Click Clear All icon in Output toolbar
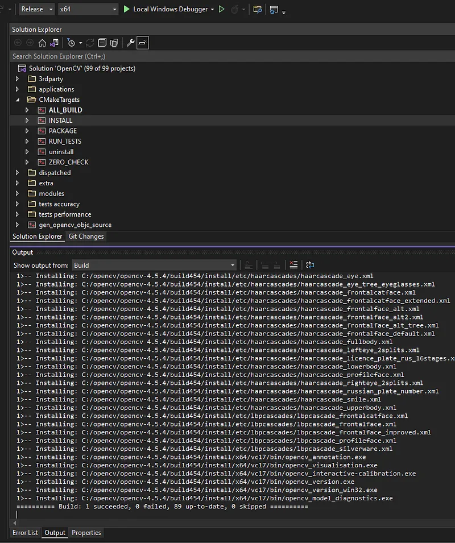Image resolution: width=455 pixels, height=543 pixels. [293, 265]
